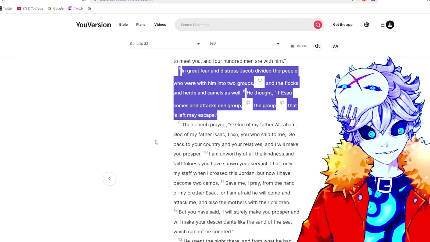Open the Twitch bookmark
430x242 pixels.
click(76, 8)
